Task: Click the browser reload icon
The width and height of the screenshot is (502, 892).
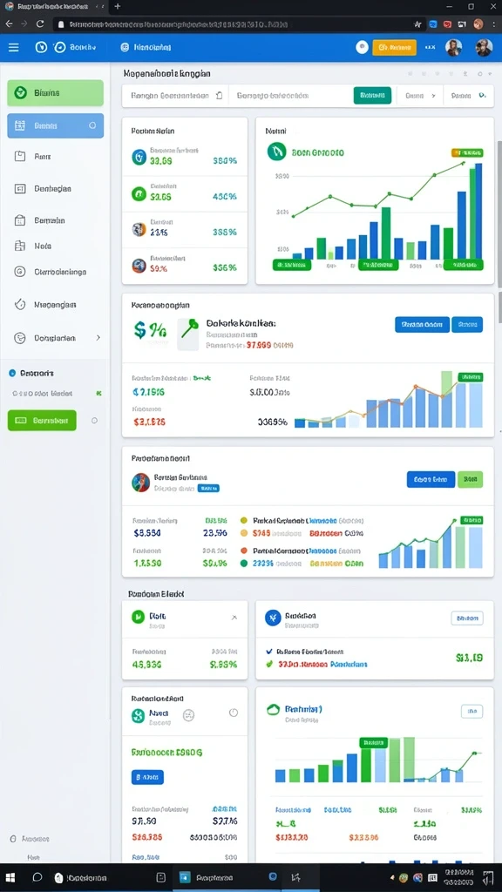Action: coord(40,24)
